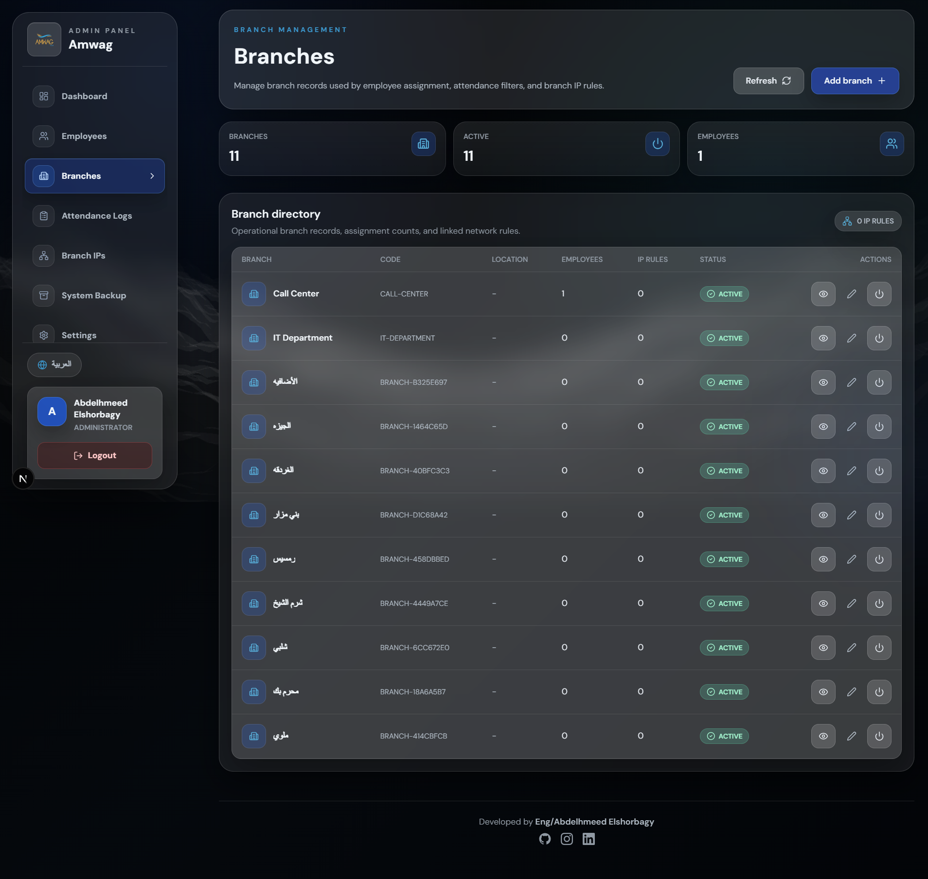Click the Branch directory heading
The image size is (928, 879).
(x=276, y=214)
